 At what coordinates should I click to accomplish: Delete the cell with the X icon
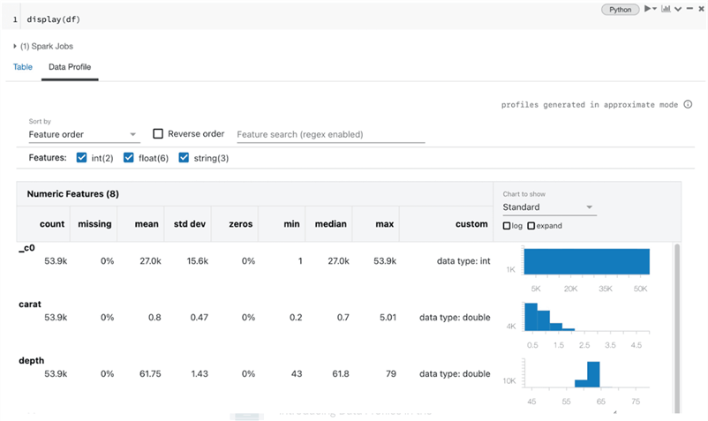tap(699, 10)
